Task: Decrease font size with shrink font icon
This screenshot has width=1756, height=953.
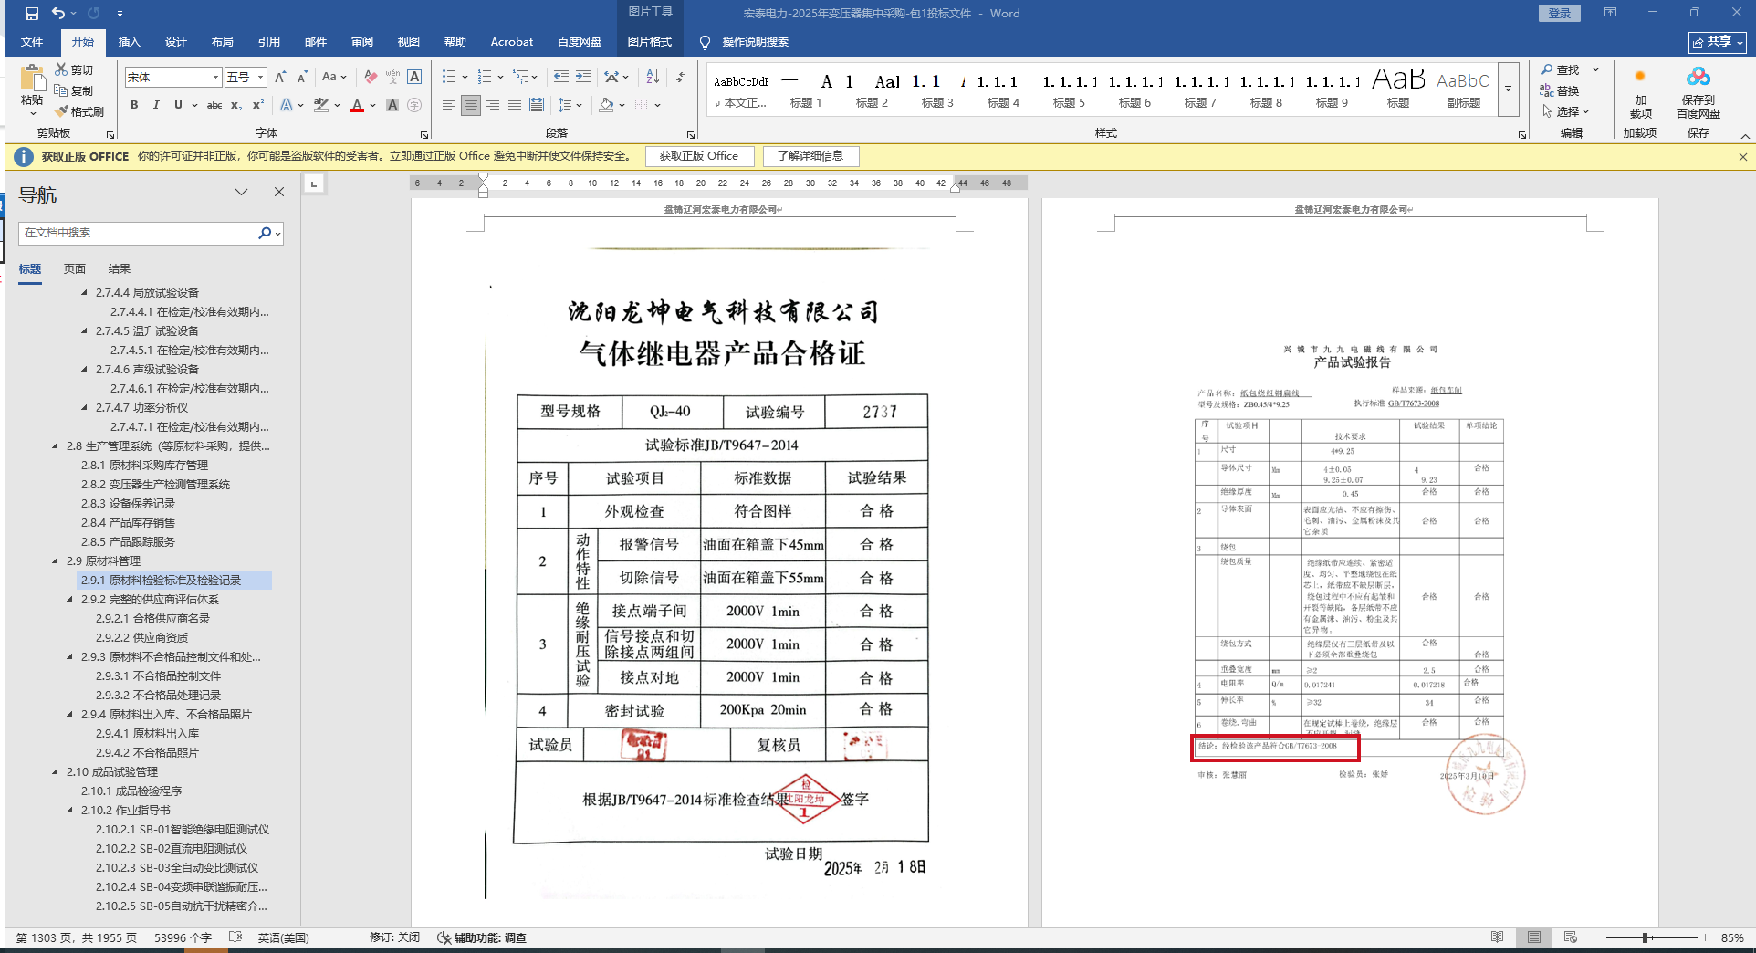Action: click(302, 78)
